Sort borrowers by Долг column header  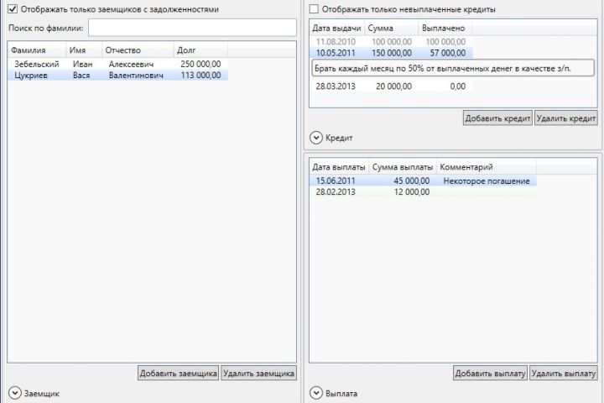point(200,50)
